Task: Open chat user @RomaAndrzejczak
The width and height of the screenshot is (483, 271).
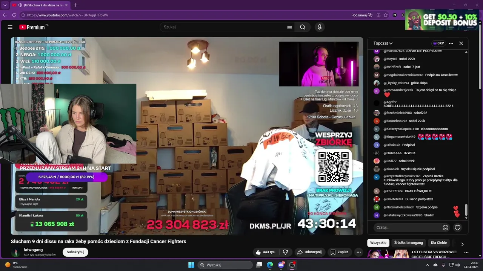Action: pos(398,90)
